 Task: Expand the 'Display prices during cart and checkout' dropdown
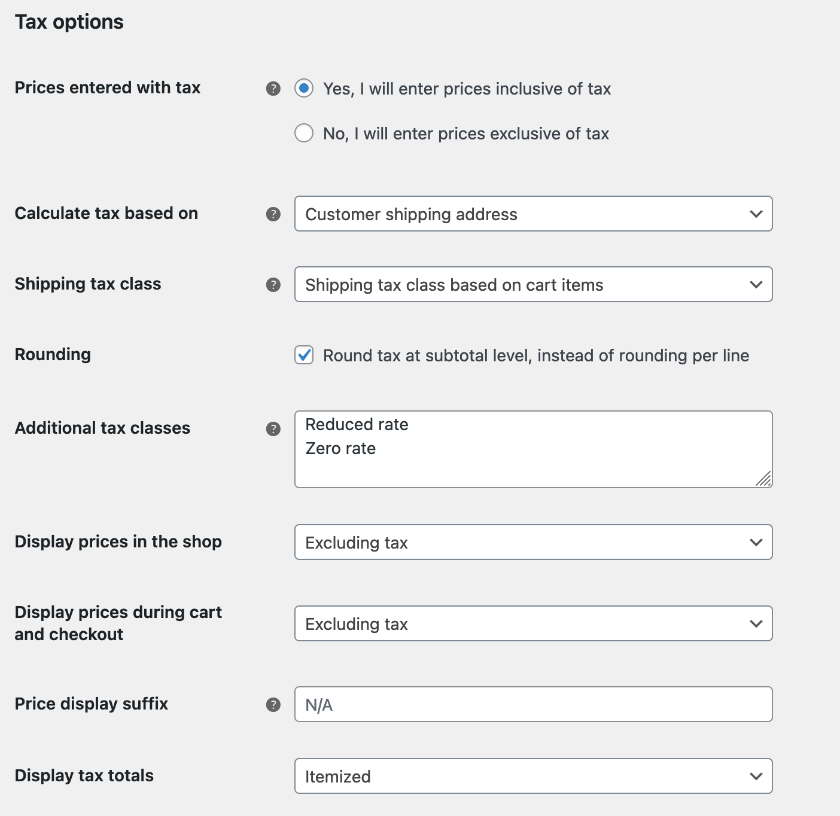(x=532, y=623)
